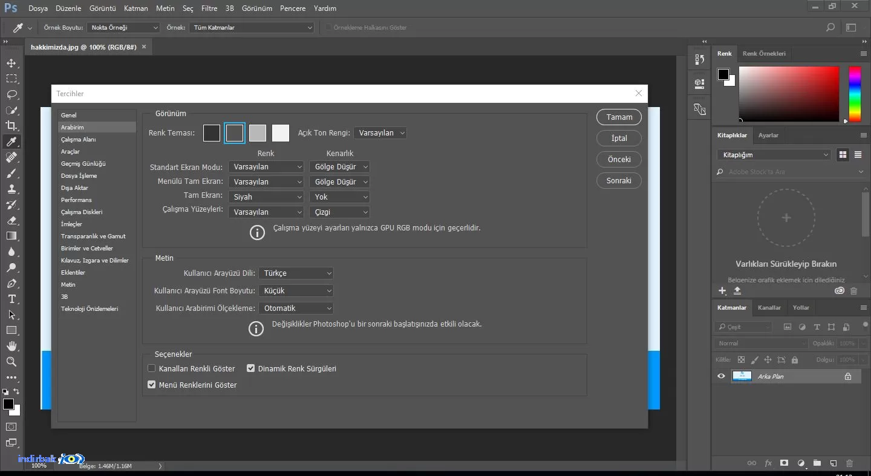Viewport: 871px width, 476px height.
Task: Select the Hand tool
Action: (11, 346)
